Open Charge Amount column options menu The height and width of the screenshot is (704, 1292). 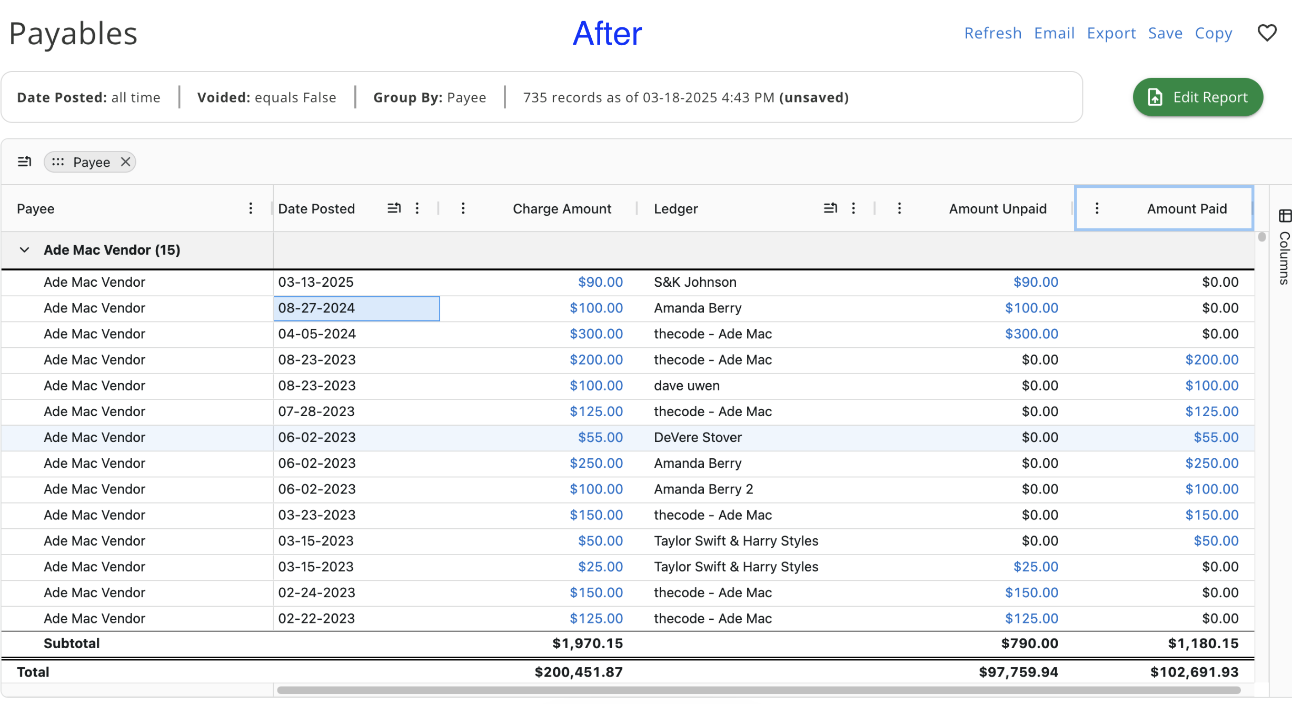point(463,208)
